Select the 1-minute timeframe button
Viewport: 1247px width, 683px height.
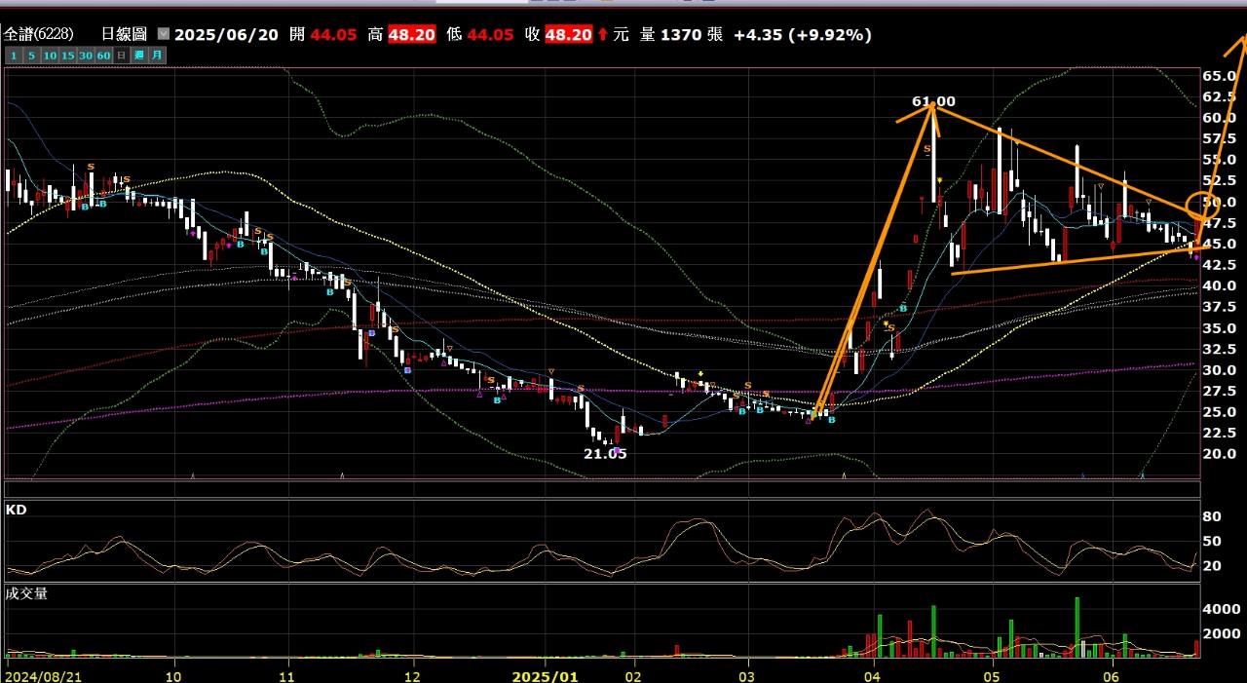pyautogui.click(x=14, y=56)
